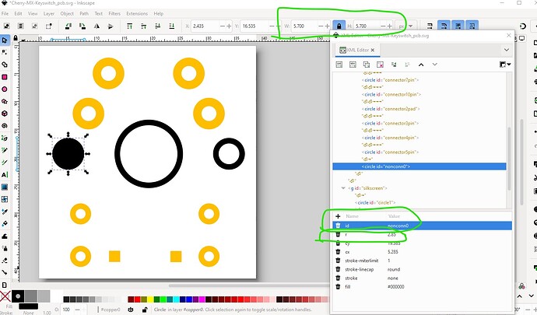Unindent node in XML Editor
537x315 pixels.
coord(394,65)
